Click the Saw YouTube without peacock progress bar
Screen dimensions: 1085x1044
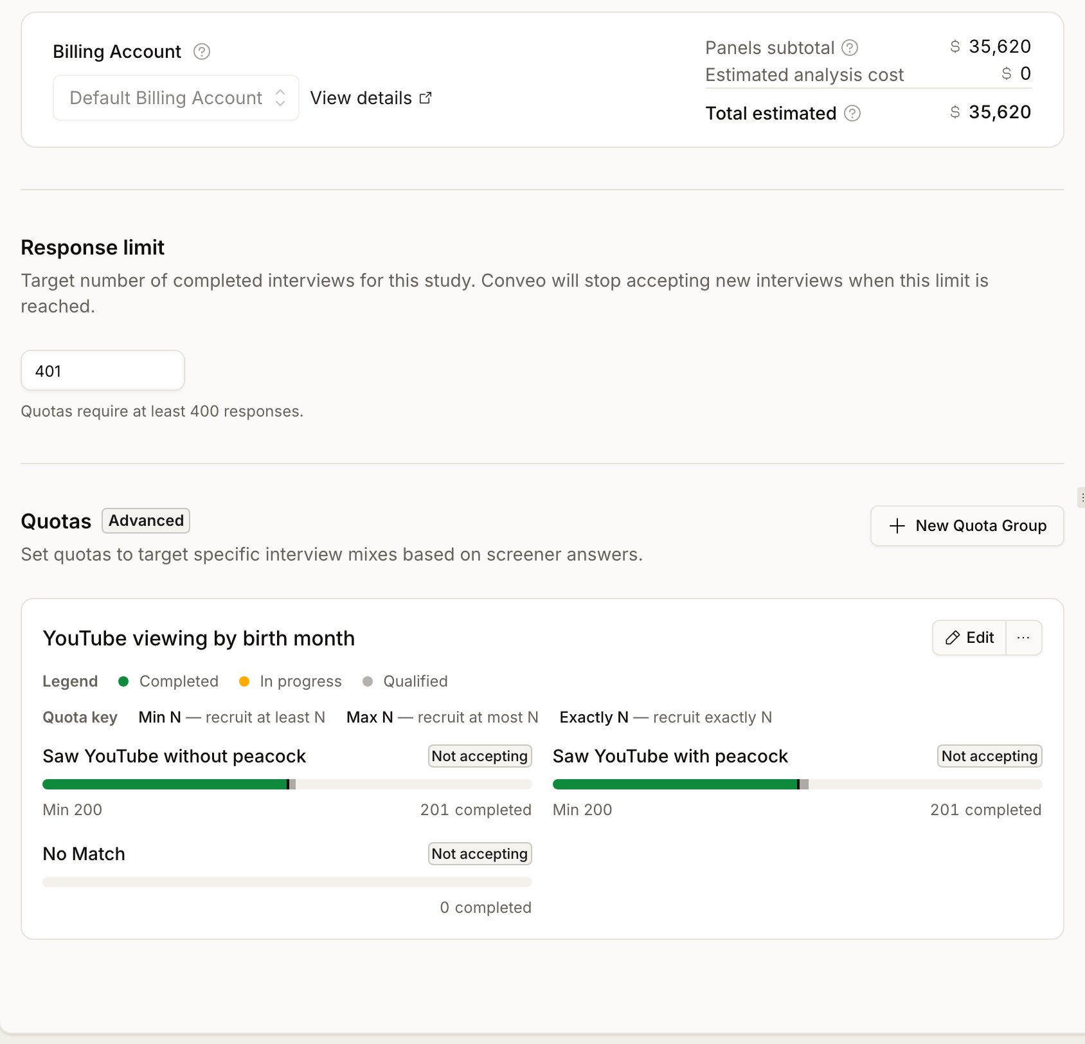[x=287, y=784]
